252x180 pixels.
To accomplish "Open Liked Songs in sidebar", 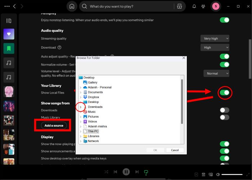I will [x=9, y=34].
